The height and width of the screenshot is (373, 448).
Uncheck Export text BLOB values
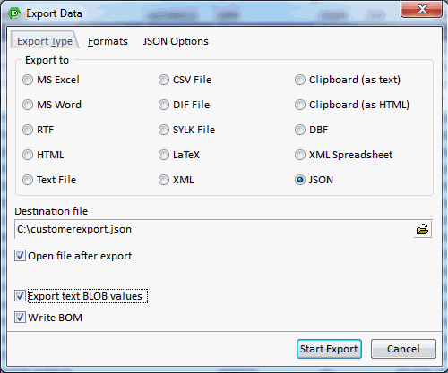pos(20,296)
